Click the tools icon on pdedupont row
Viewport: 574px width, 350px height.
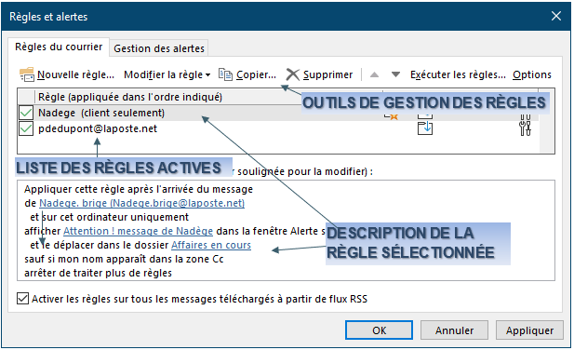[x=525, y=128]
